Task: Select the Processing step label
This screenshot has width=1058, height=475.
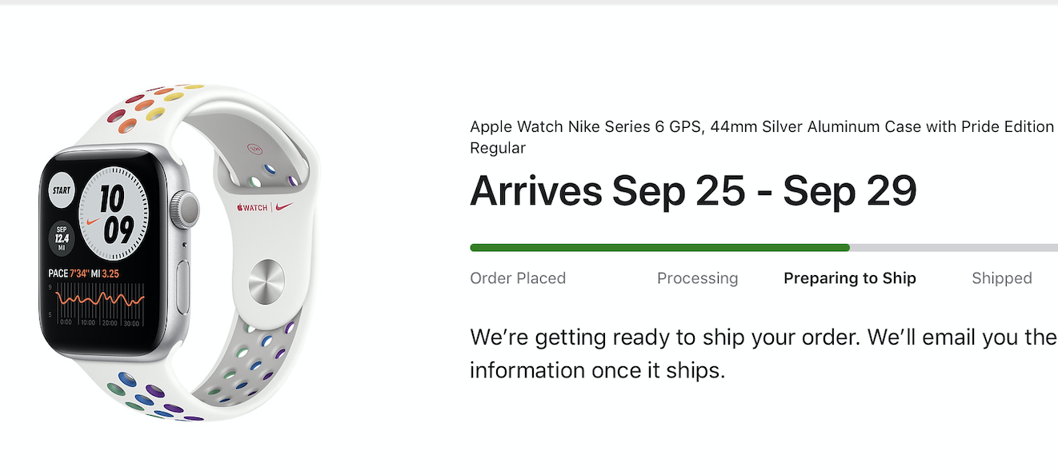Action: coord(697,278)
